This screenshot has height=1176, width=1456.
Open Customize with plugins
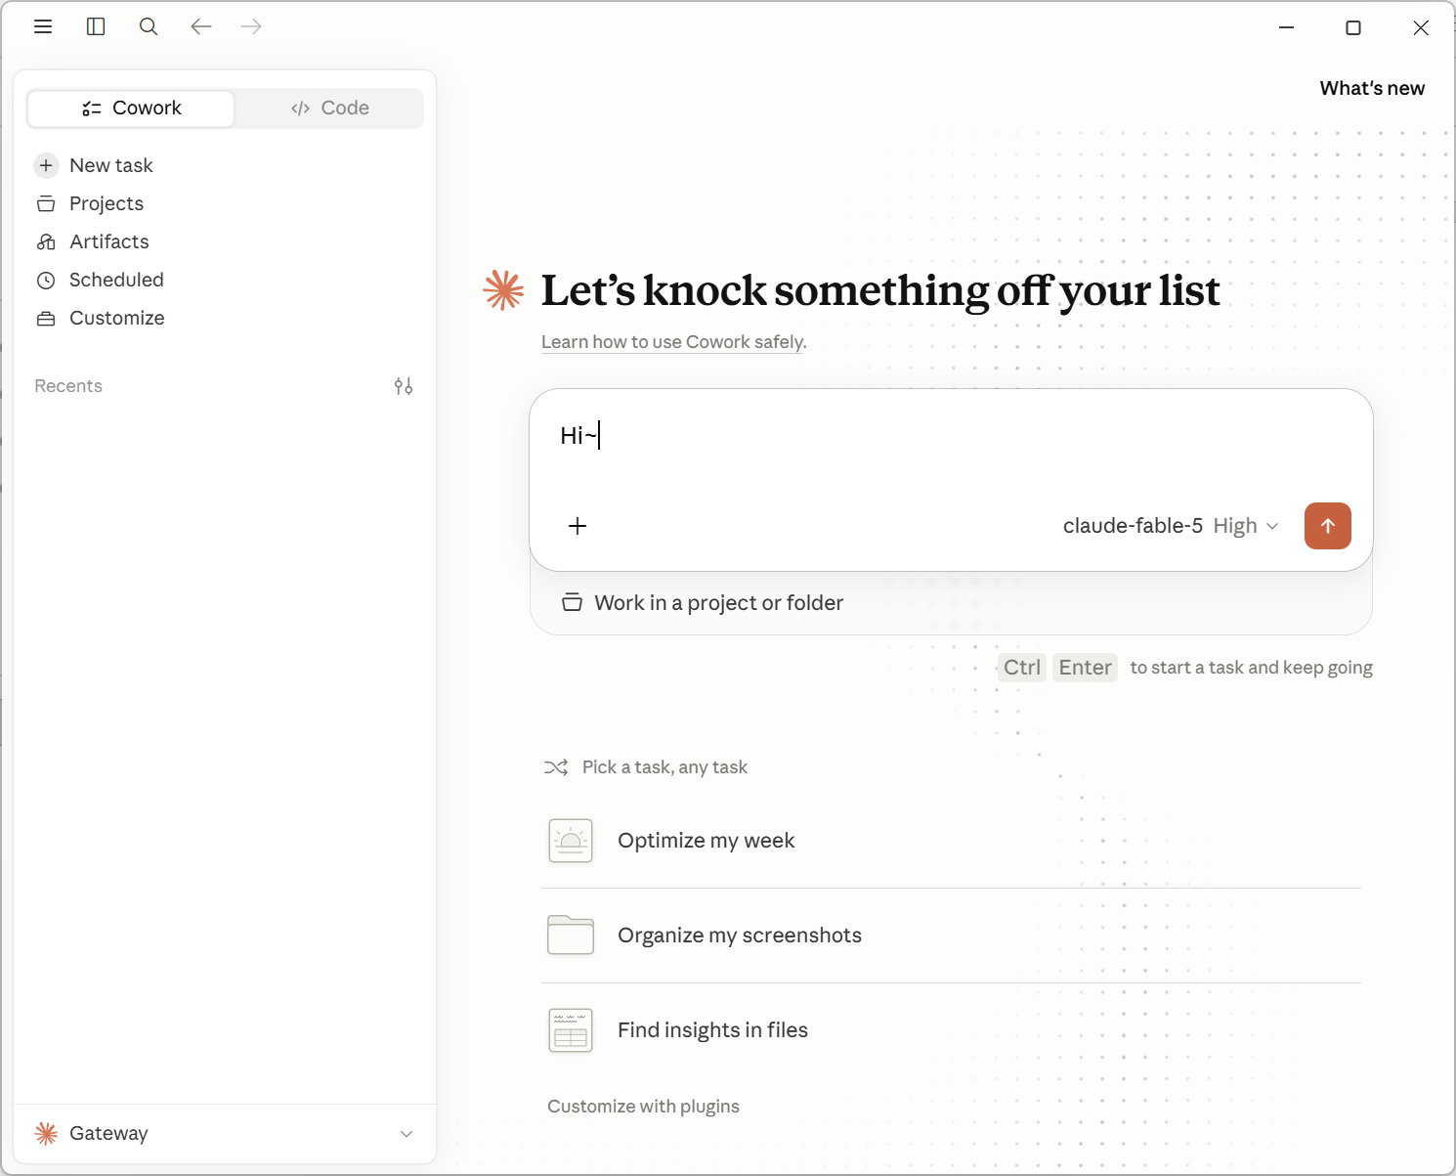point(643,1107)
